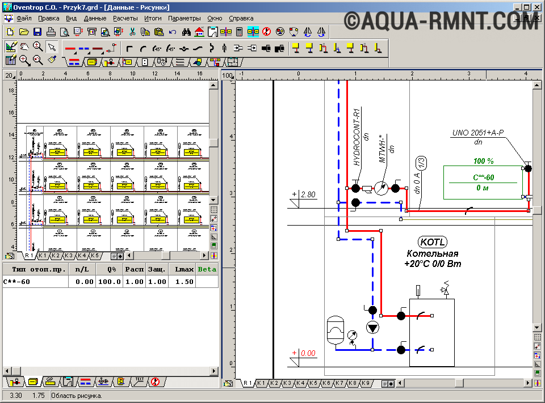The height and width of the screenshot is (403, 545).
Task: Click the red house icon in toolbar
Action: point(199,32)
